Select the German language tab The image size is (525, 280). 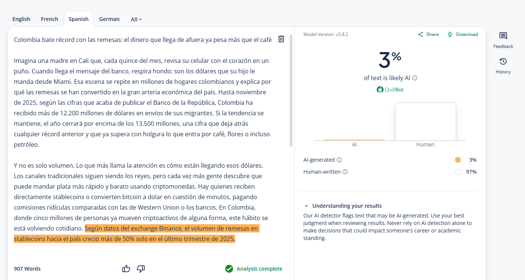click(x=109, y=19)
